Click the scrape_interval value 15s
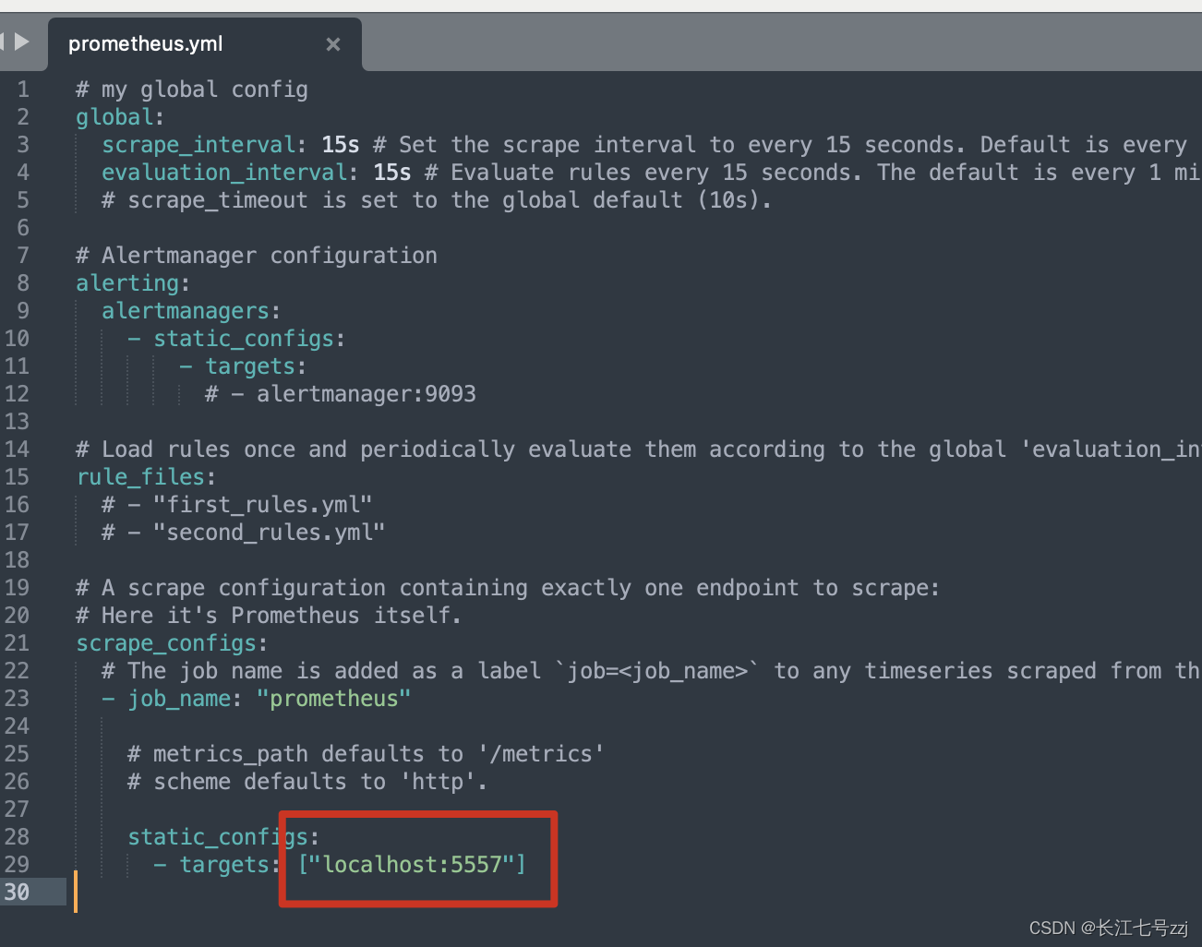 pyautogui.click(x=338, y=144)
